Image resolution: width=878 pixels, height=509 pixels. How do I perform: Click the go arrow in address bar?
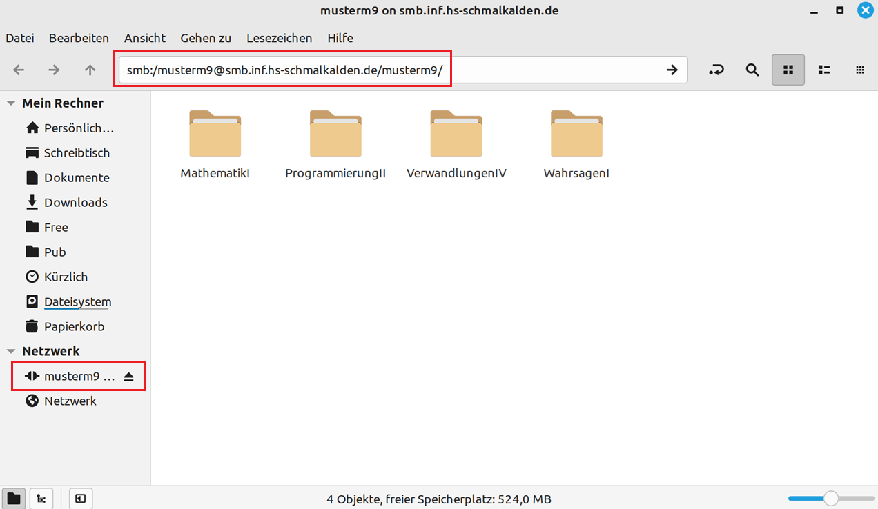pyautogui.click(x=672, y=70)
